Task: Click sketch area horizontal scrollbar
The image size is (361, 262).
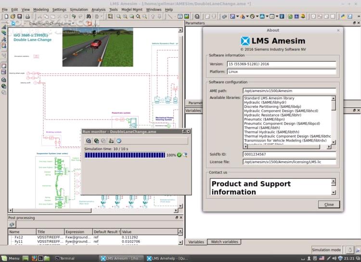Action: pyautogui.click(x=93, y=210)
